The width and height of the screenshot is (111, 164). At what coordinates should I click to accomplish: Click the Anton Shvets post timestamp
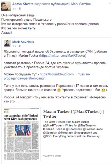[14, 9]
